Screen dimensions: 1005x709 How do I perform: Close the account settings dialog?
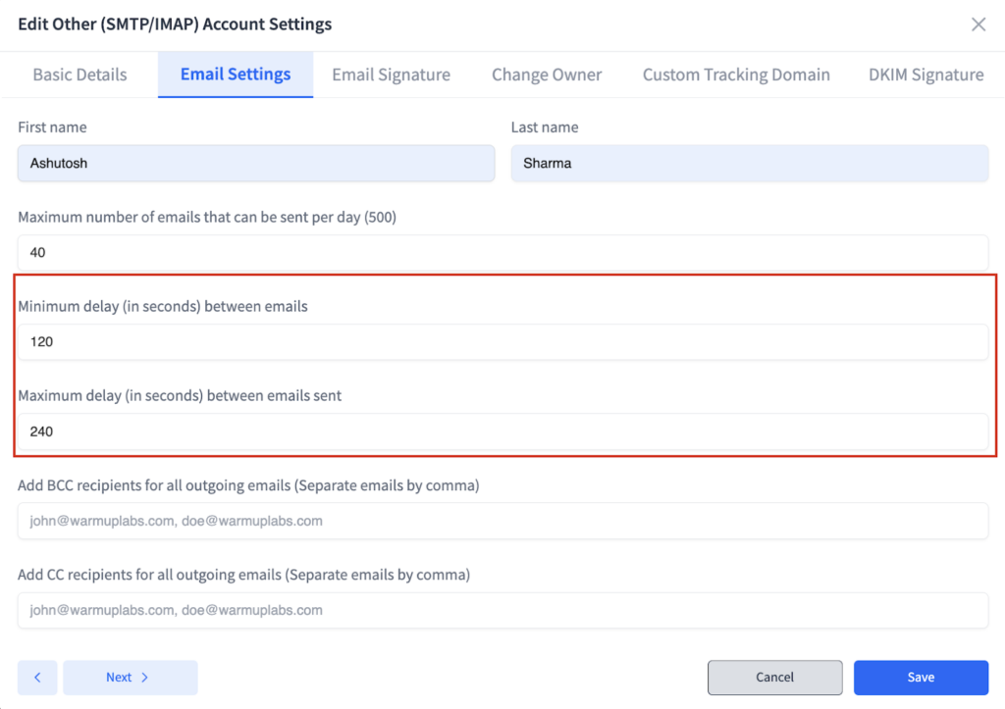point(978,24)
